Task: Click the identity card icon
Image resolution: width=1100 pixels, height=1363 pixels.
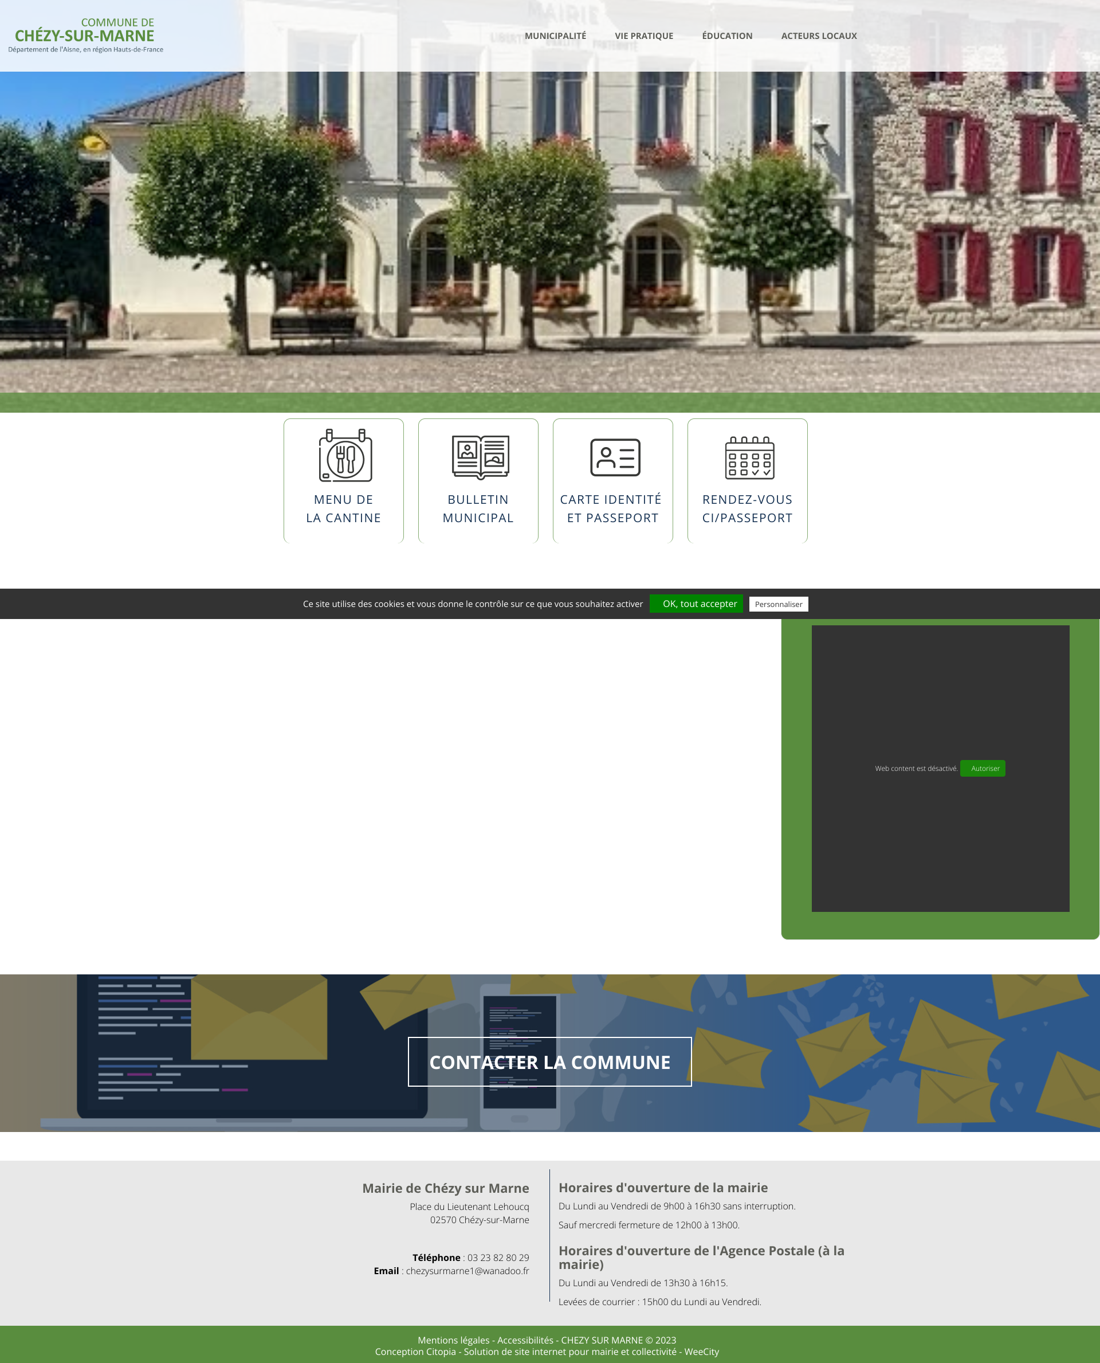Action: [615, 457]
